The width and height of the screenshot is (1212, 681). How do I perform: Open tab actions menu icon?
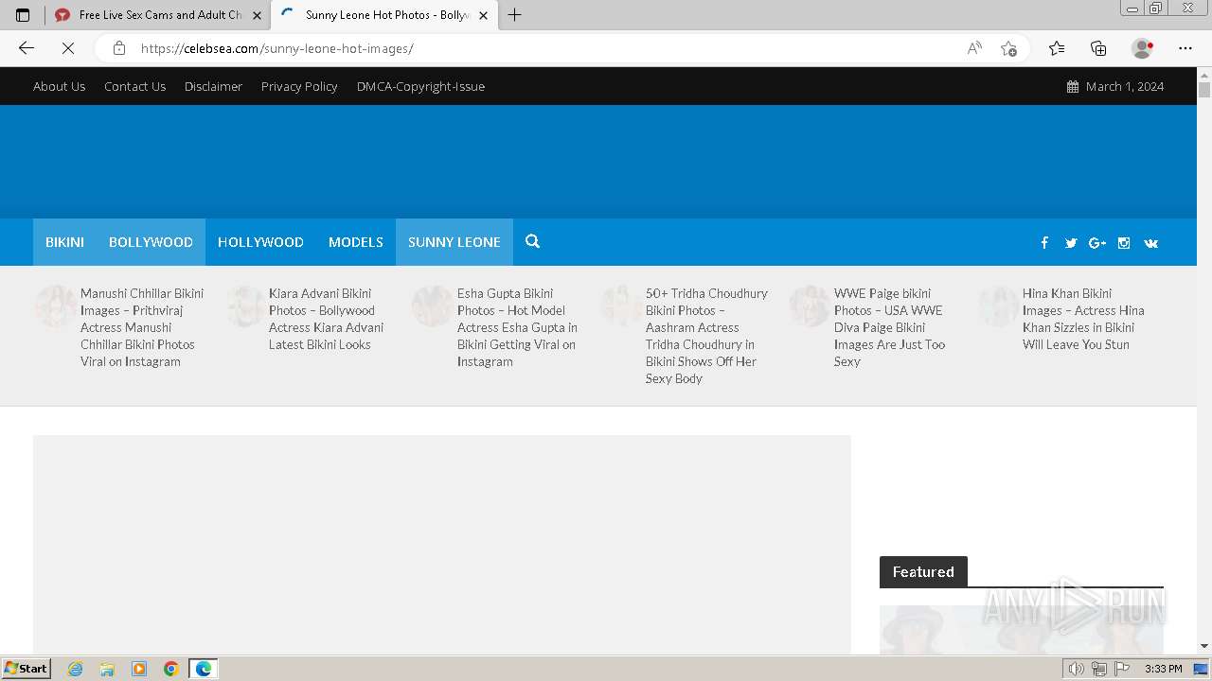(23, 15)
